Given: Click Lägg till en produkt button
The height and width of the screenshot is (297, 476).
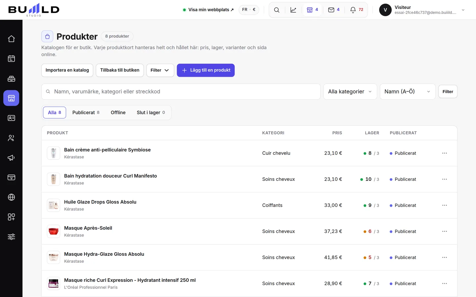Looking at the screenshot, I should tap(206, 70).
